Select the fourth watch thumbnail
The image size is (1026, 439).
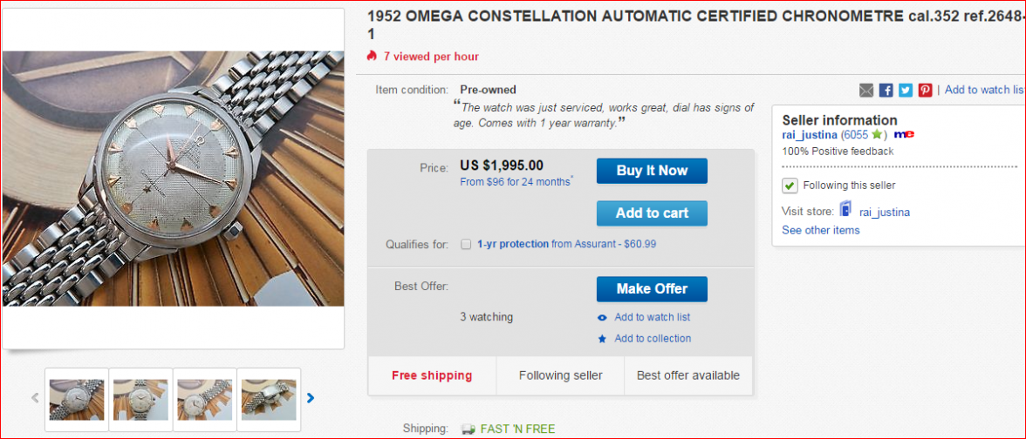269,399
